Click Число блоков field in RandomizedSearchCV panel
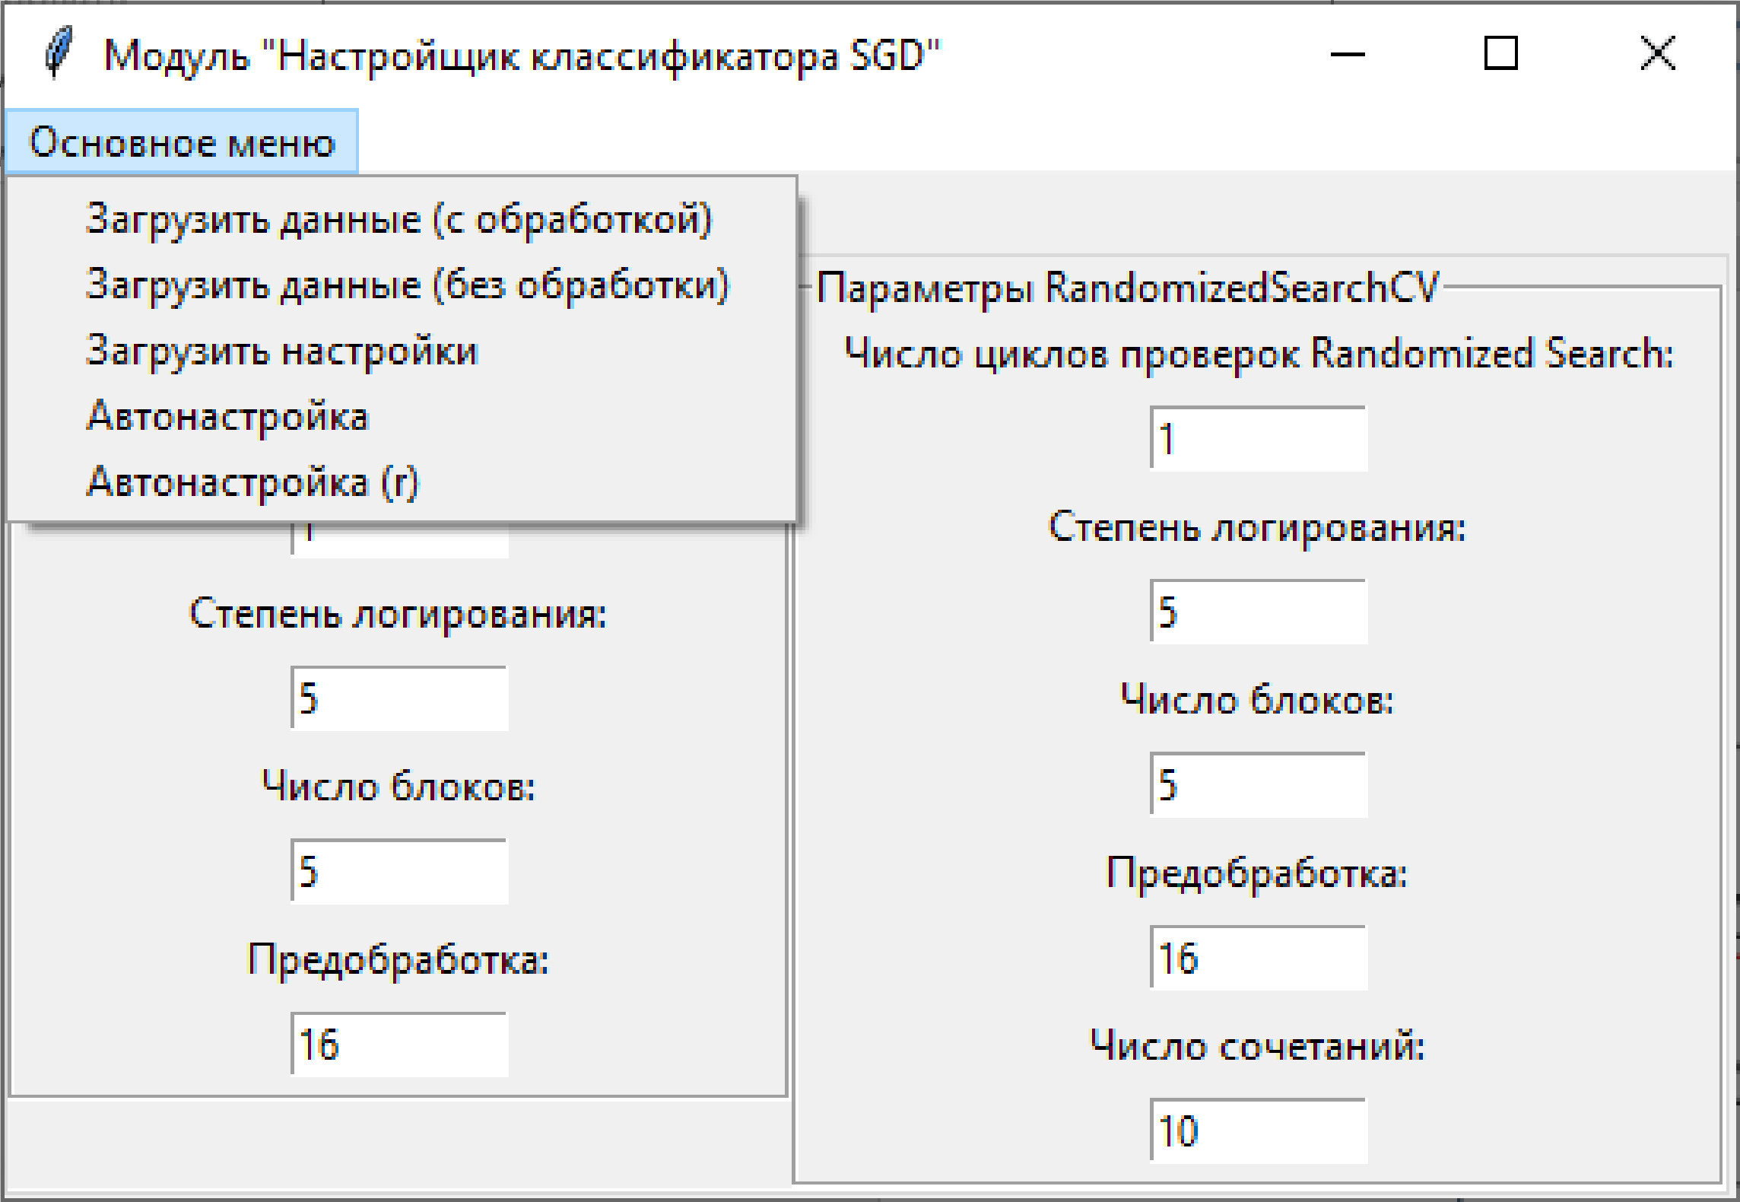1740x1202 pixels. pyautogui.click(x=1258, y=784)
